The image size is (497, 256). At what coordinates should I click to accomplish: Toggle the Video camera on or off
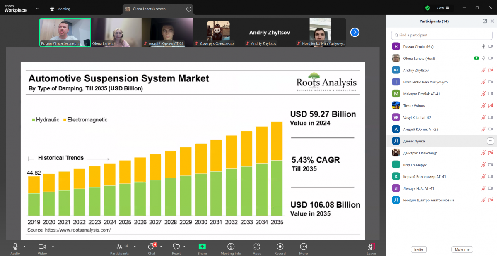coord(42,247)
